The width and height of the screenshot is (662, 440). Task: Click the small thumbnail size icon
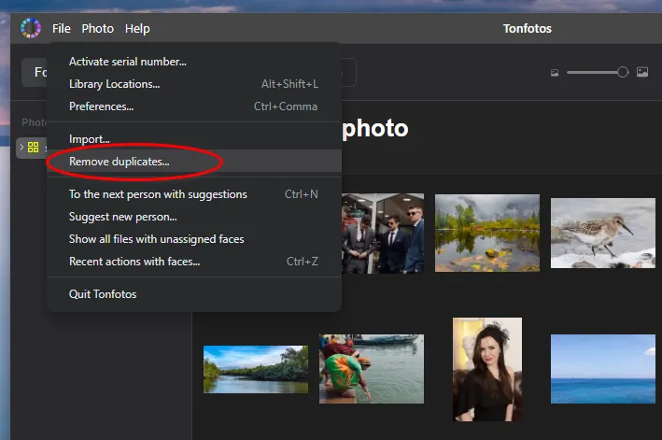coord(555,73)
